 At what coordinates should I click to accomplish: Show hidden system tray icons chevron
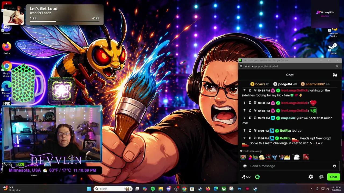coord(311,189)
